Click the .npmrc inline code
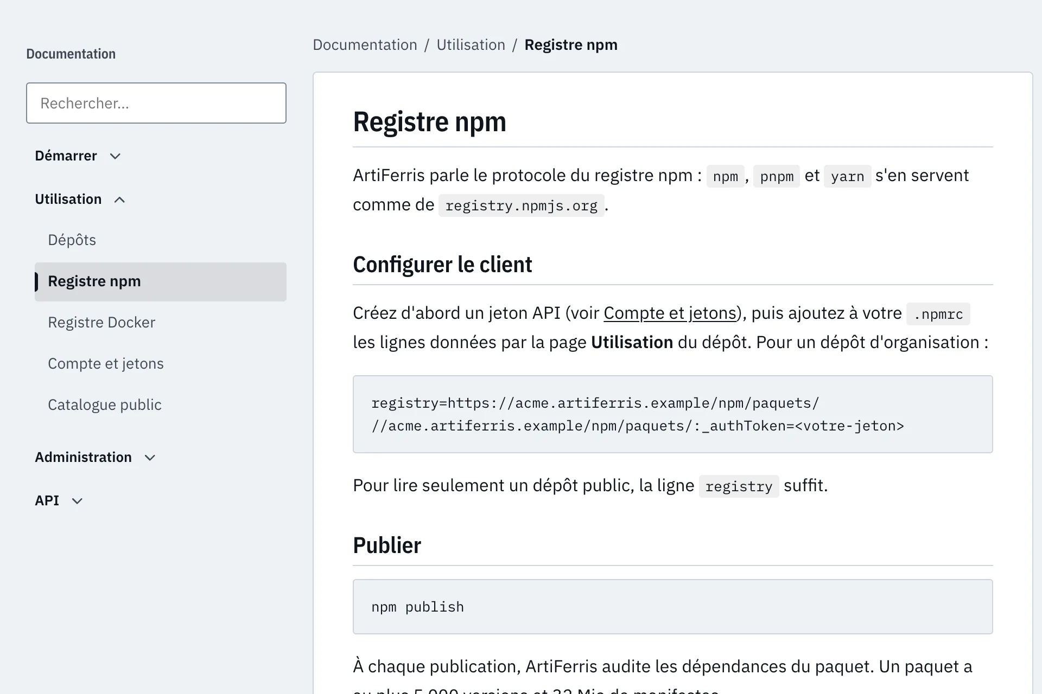Screen dimensions: 1042x694 pos(938,314)
